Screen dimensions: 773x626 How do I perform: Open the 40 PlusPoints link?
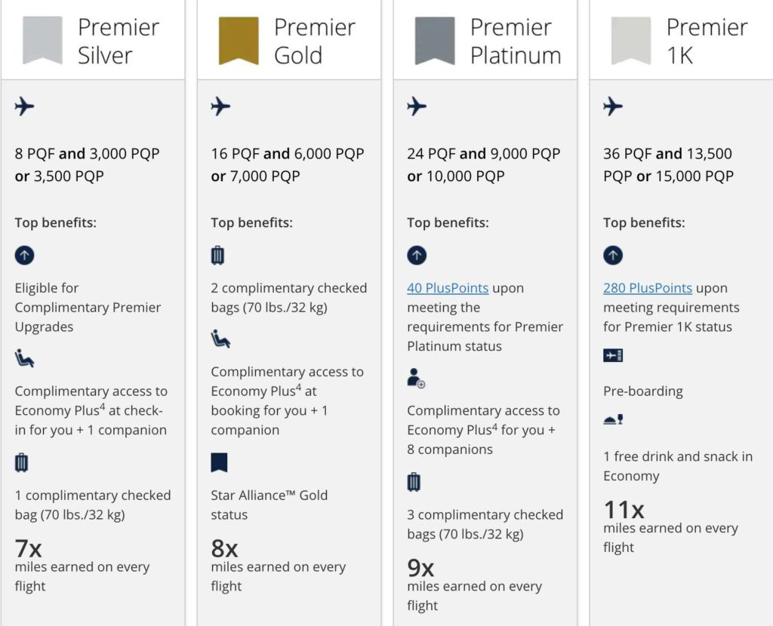pos(448,288)
